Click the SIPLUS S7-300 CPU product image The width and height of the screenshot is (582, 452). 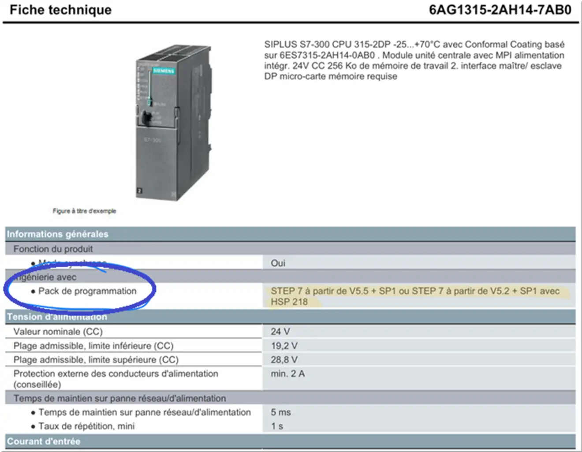(x=174, y=122)
